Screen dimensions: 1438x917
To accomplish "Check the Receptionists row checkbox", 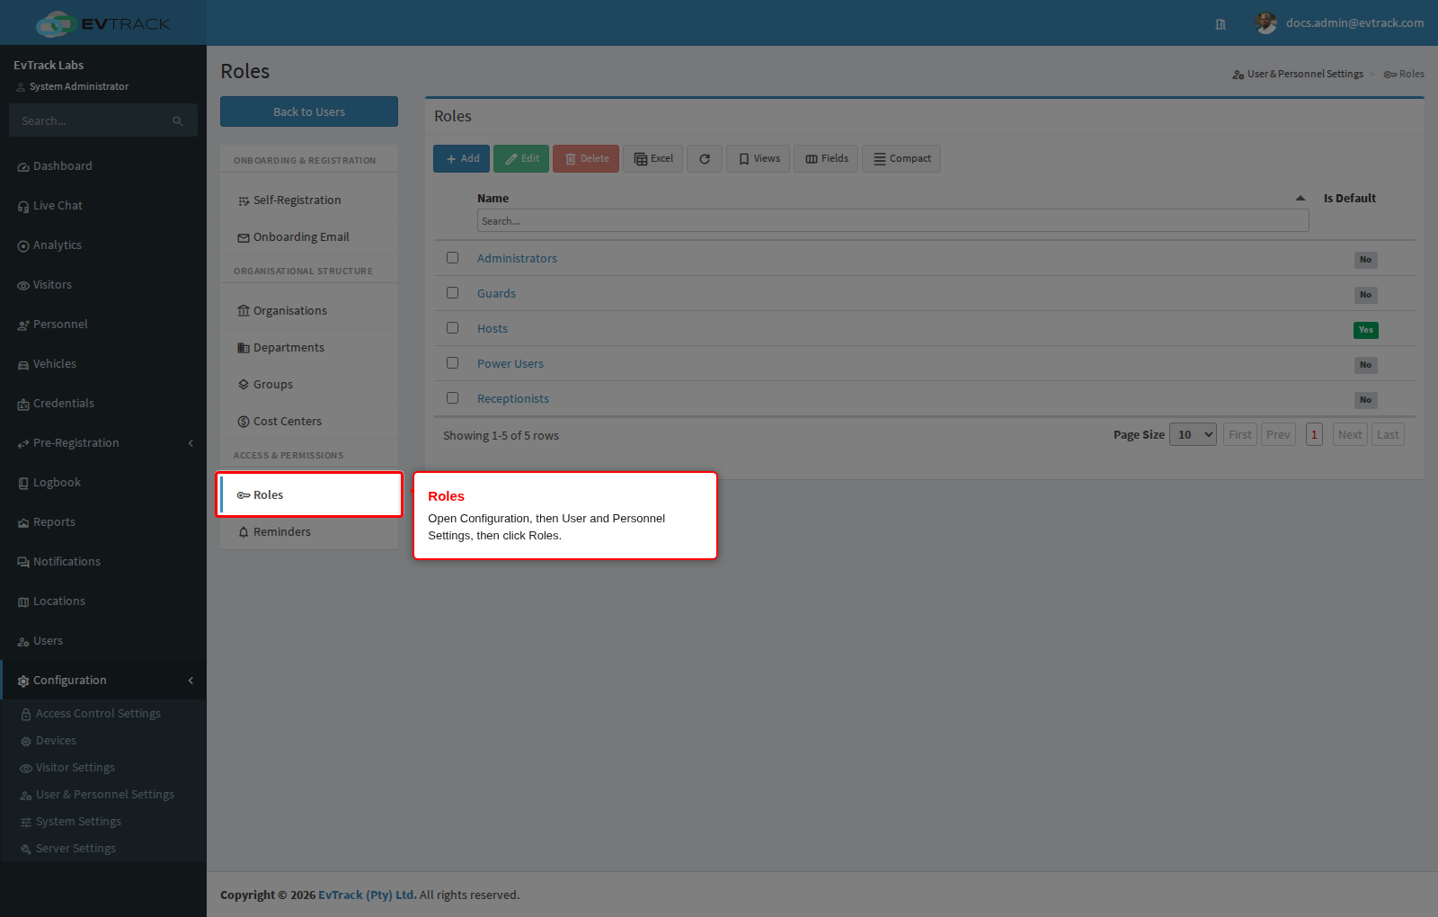I will 453,398.
